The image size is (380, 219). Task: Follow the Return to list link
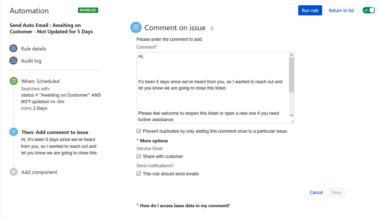coord(341,10)
